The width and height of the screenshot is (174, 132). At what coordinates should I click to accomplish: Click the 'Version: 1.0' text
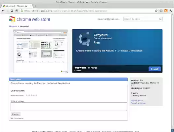(137, 81)
